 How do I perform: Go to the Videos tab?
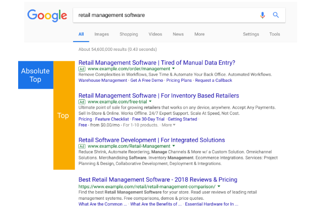point(155,34)
